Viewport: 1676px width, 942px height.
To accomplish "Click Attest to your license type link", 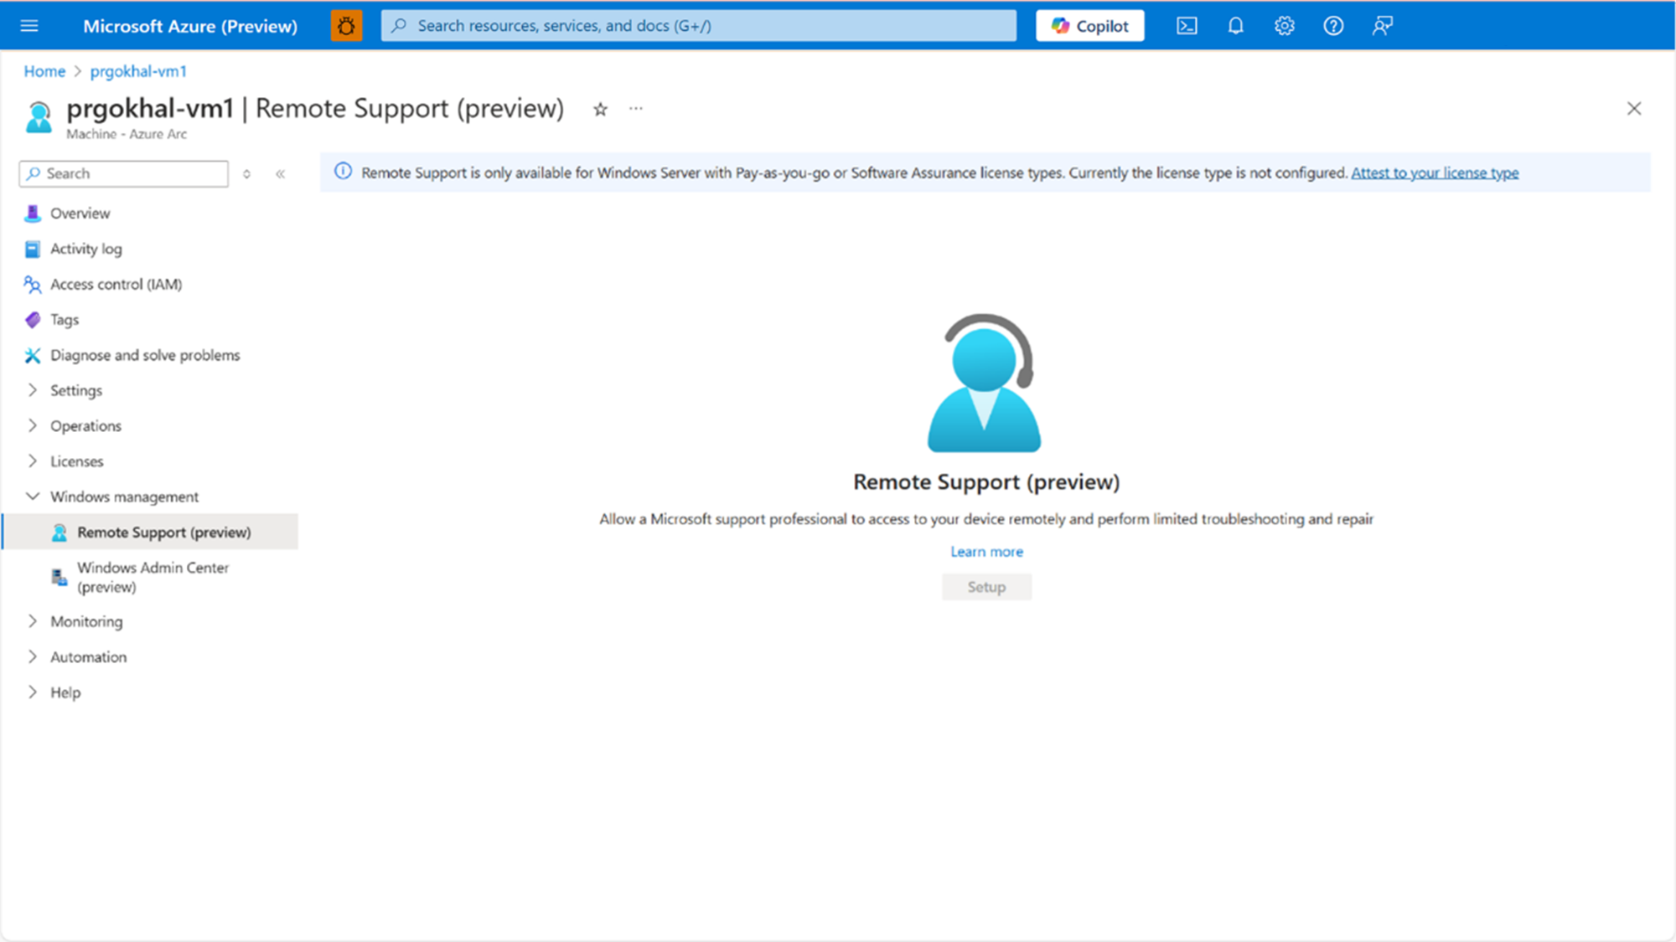I will click(x=1435, y=172).
